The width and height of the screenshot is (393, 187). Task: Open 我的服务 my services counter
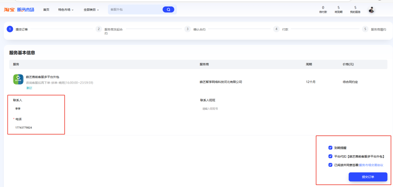(x=355, y=10)
